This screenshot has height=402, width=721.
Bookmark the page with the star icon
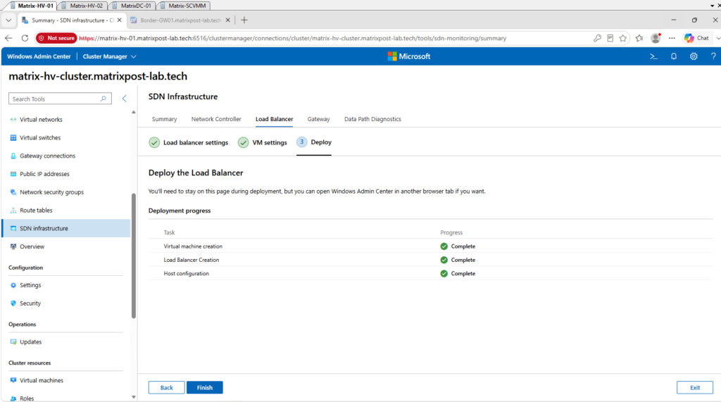coord(622,38)
